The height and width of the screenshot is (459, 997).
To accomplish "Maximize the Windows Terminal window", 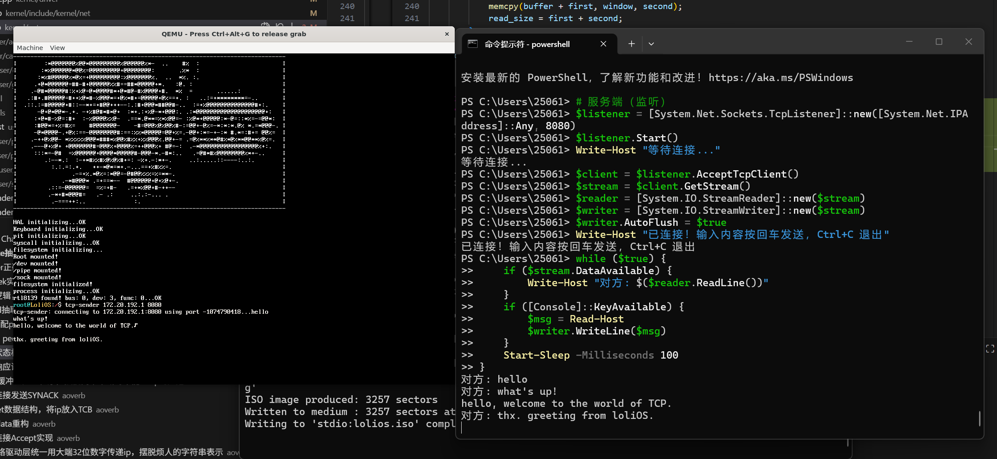I will coord(939,42).
